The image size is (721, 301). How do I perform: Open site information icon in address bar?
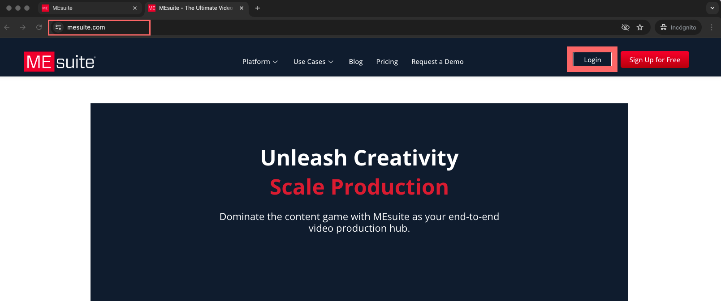(58, 27)
